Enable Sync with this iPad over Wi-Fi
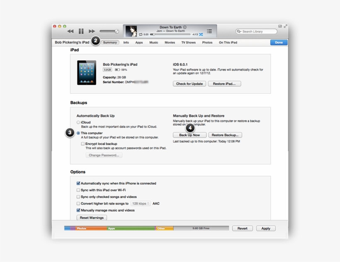 [78, 190]
